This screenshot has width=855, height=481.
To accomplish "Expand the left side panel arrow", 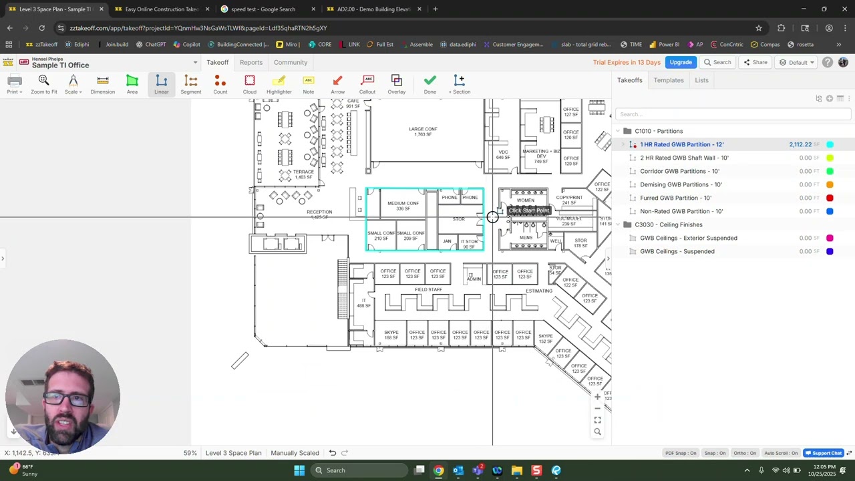I will 3,258.
